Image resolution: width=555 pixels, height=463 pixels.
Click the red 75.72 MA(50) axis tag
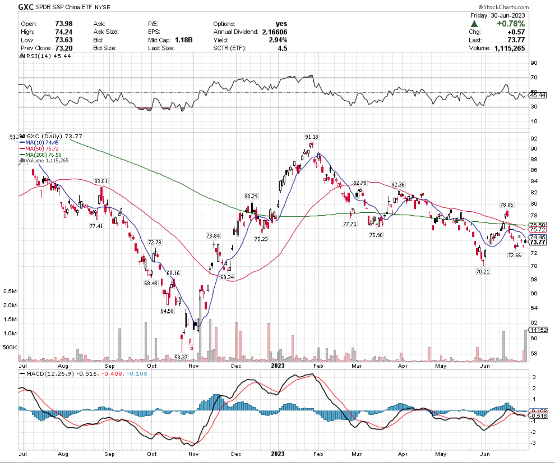click(x=538, y=230)
